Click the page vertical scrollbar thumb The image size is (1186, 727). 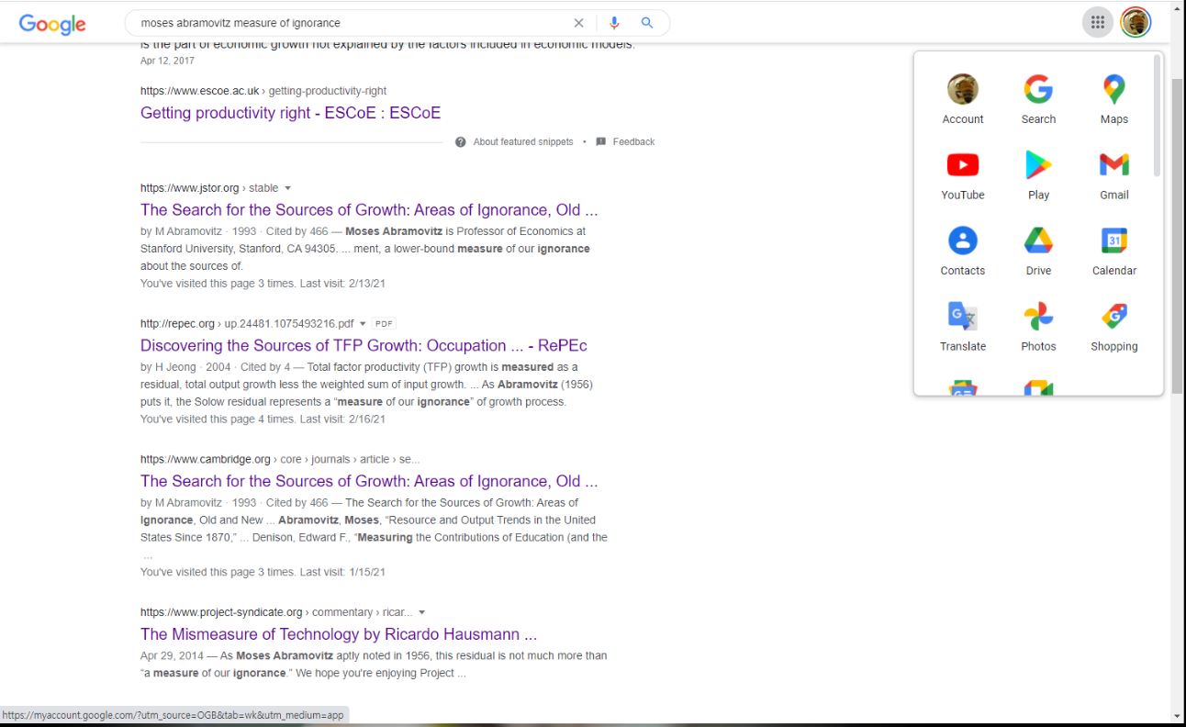1178,235
